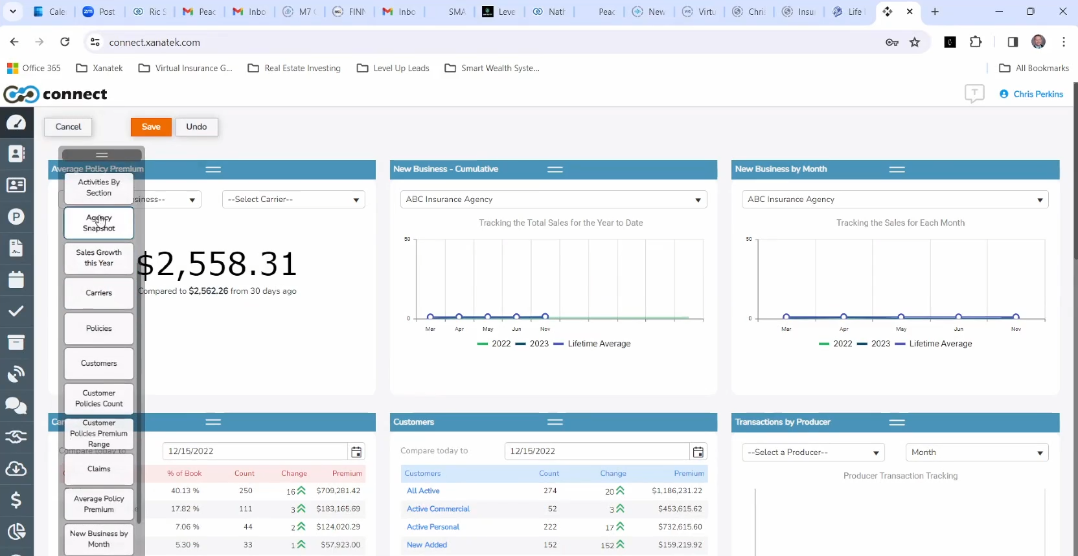
Task: Click the calendar icon in left sidebar
Action: [16, 280]
